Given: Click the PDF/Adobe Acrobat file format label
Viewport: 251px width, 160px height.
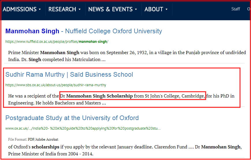Looking at the screenshot, I should pos(43,139).
